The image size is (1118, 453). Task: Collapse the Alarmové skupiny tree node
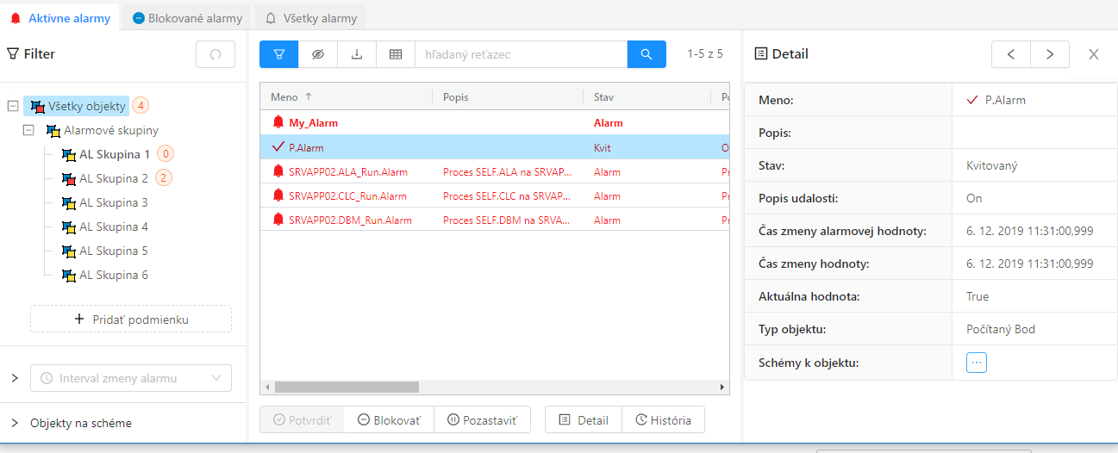pos(28,130)
